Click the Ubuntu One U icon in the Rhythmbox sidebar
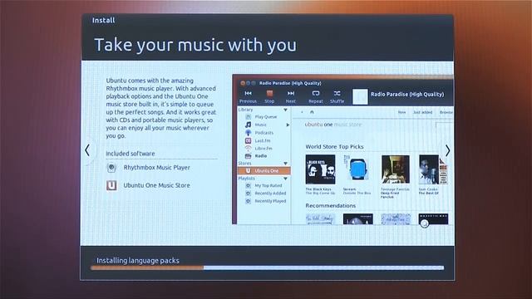 (248, 171)
